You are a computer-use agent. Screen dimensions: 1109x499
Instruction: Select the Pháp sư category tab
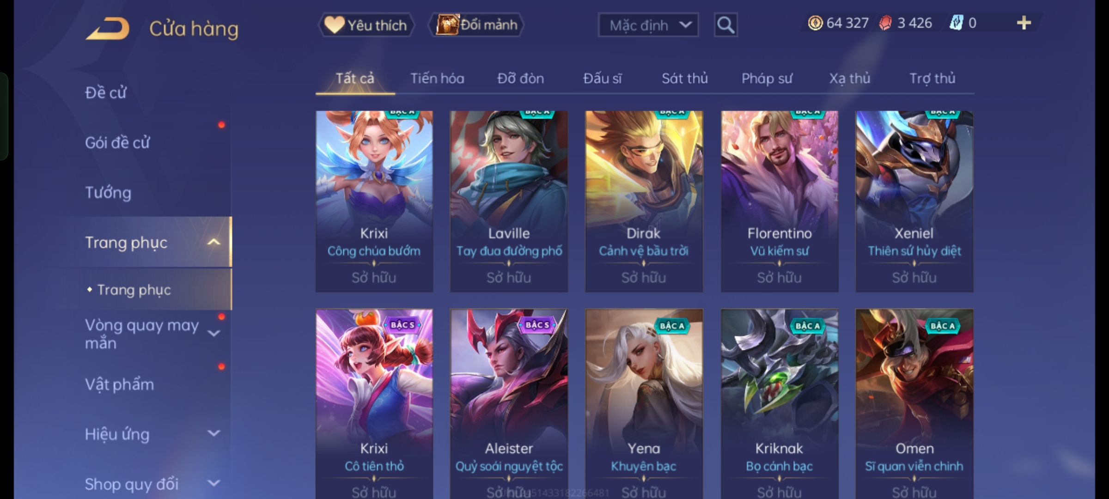pyautogui.click(x=767, y=79)
